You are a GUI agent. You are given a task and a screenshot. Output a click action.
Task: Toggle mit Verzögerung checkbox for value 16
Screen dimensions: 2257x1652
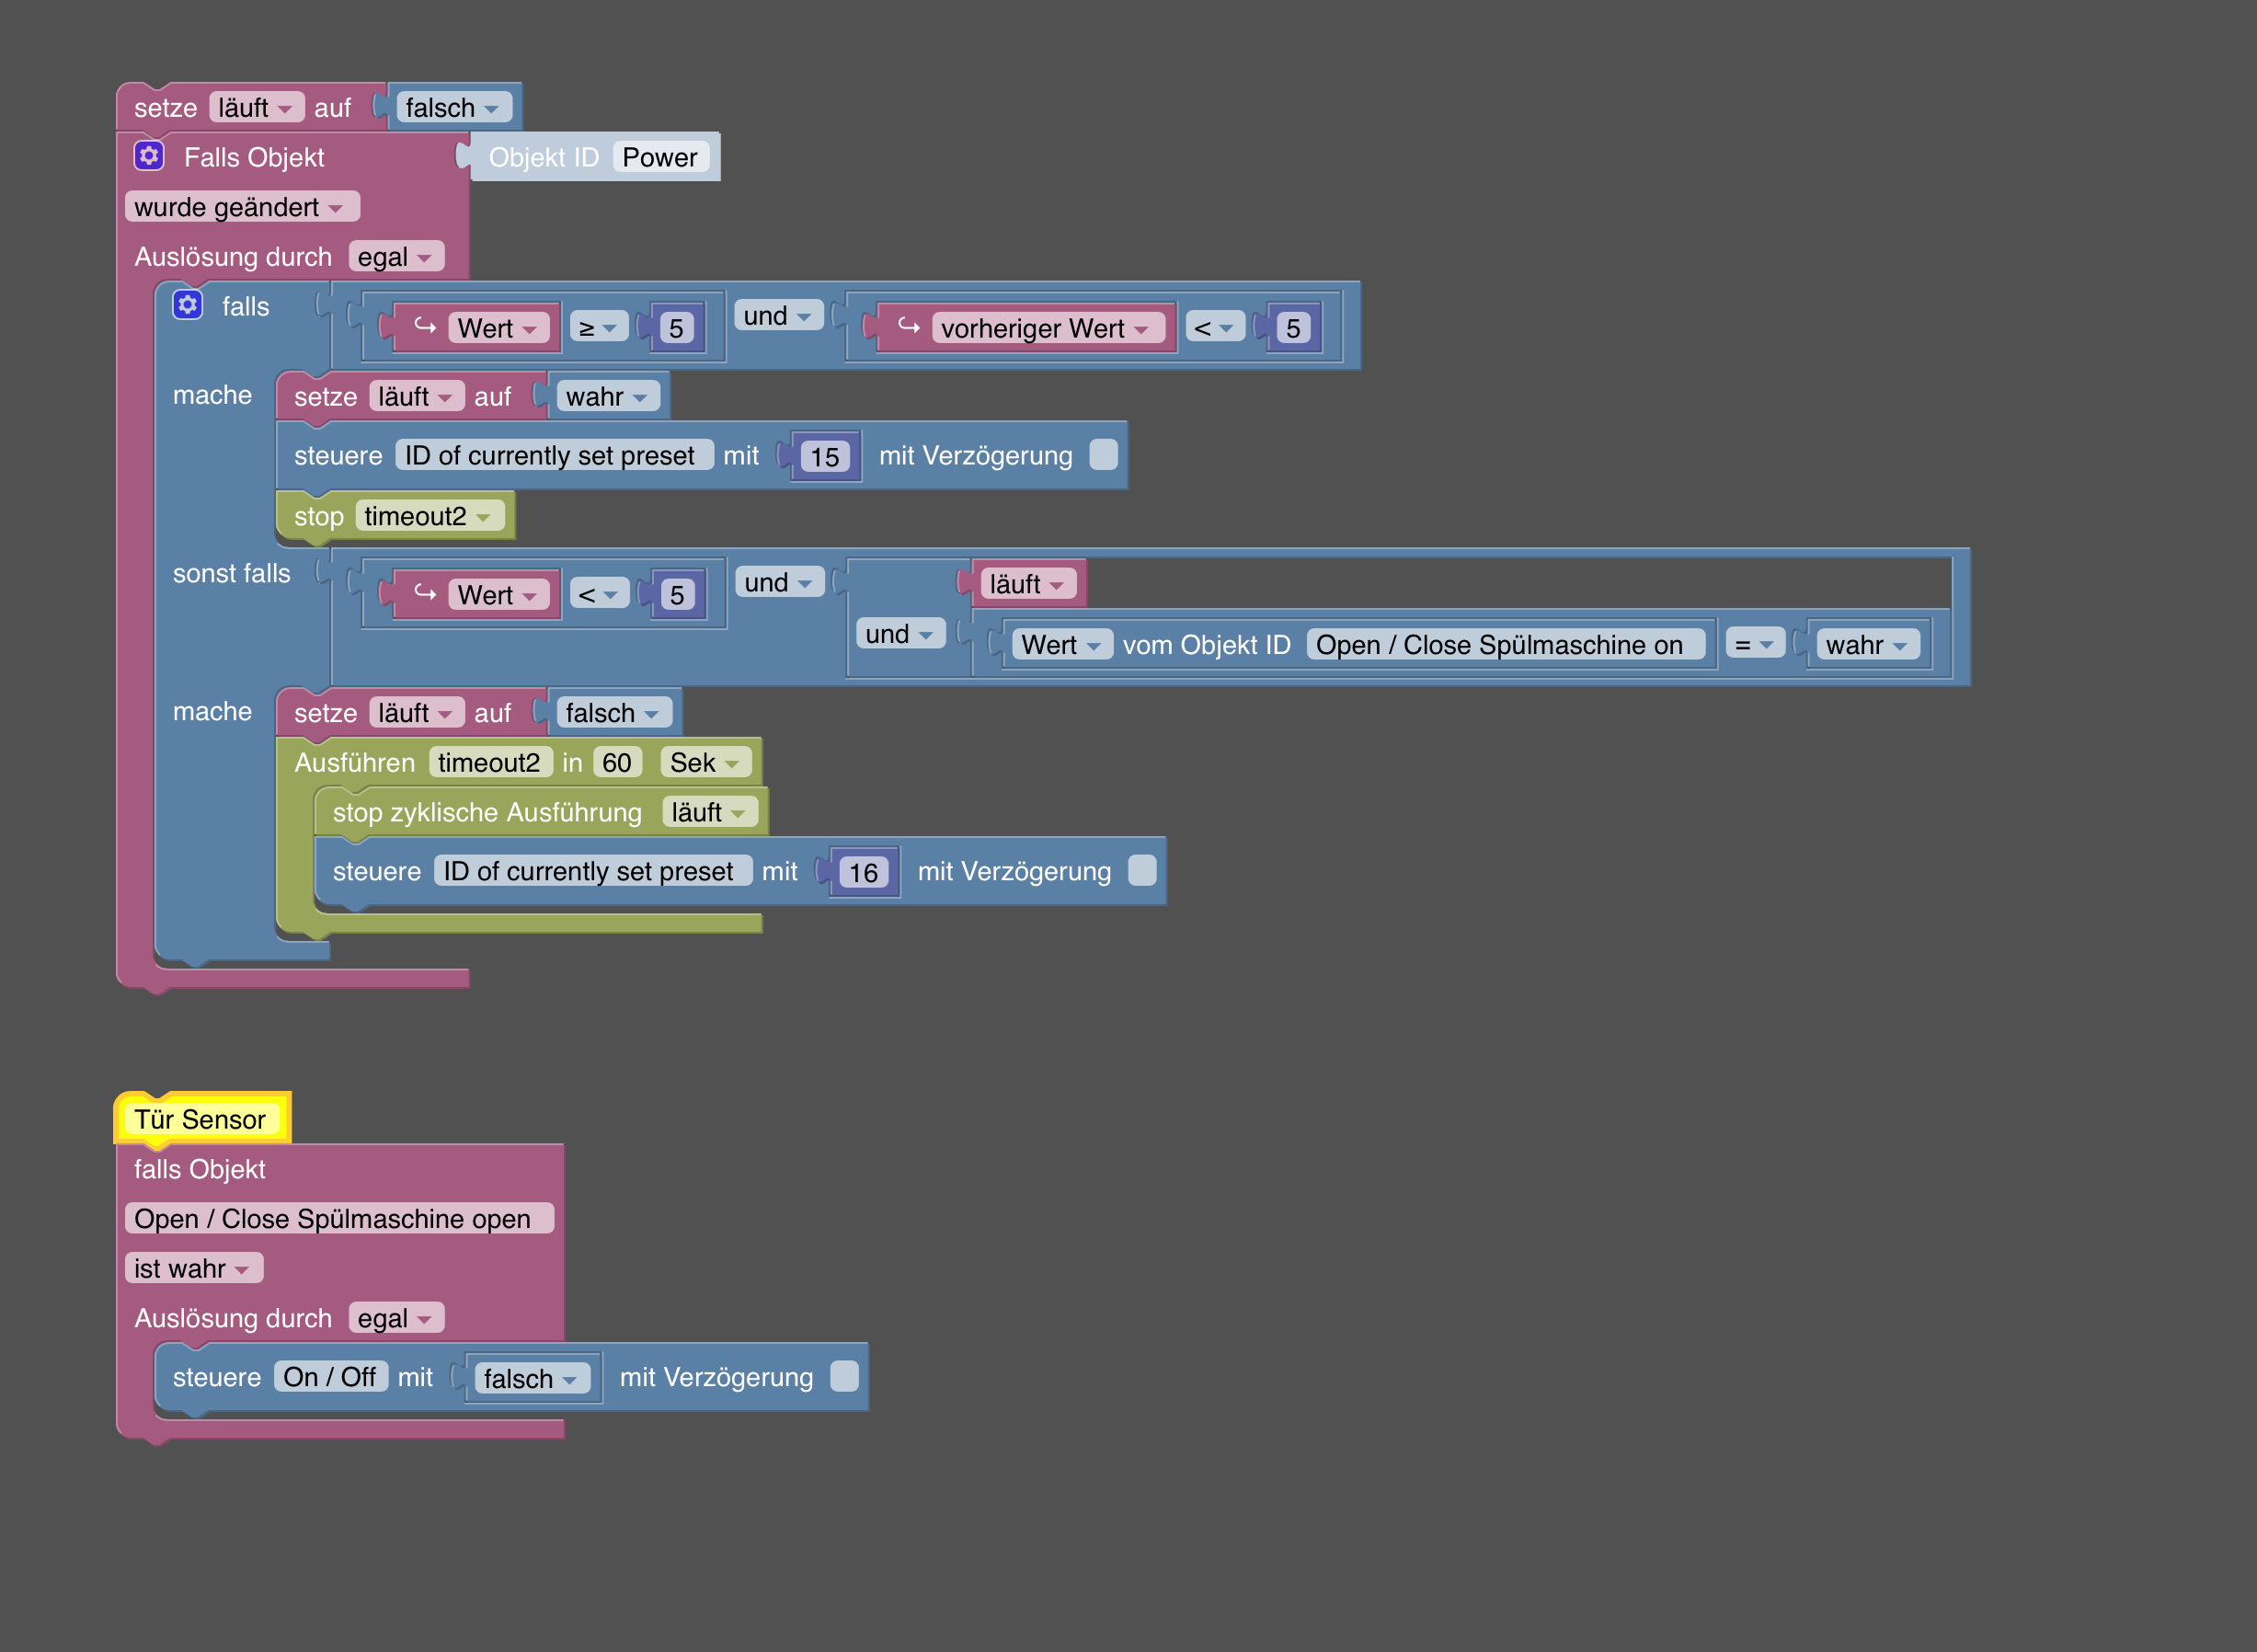1141,871
